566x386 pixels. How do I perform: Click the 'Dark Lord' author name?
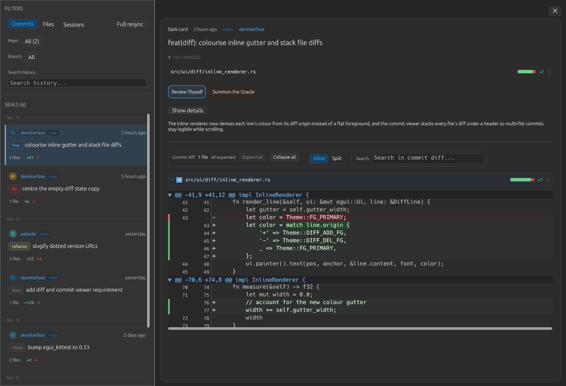tap(178, 30)
